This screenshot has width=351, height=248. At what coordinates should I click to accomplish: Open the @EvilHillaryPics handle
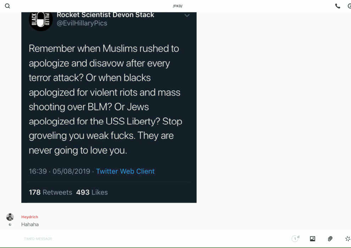coord(82,23)
